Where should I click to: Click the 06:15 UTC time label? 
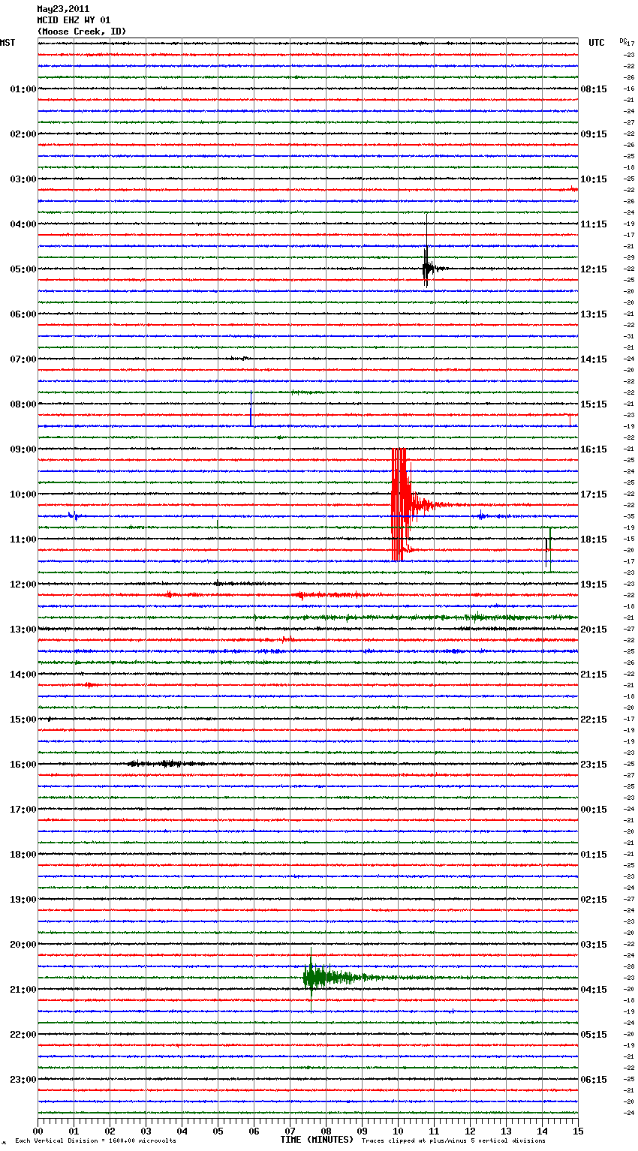click(x=594, y=1080)
